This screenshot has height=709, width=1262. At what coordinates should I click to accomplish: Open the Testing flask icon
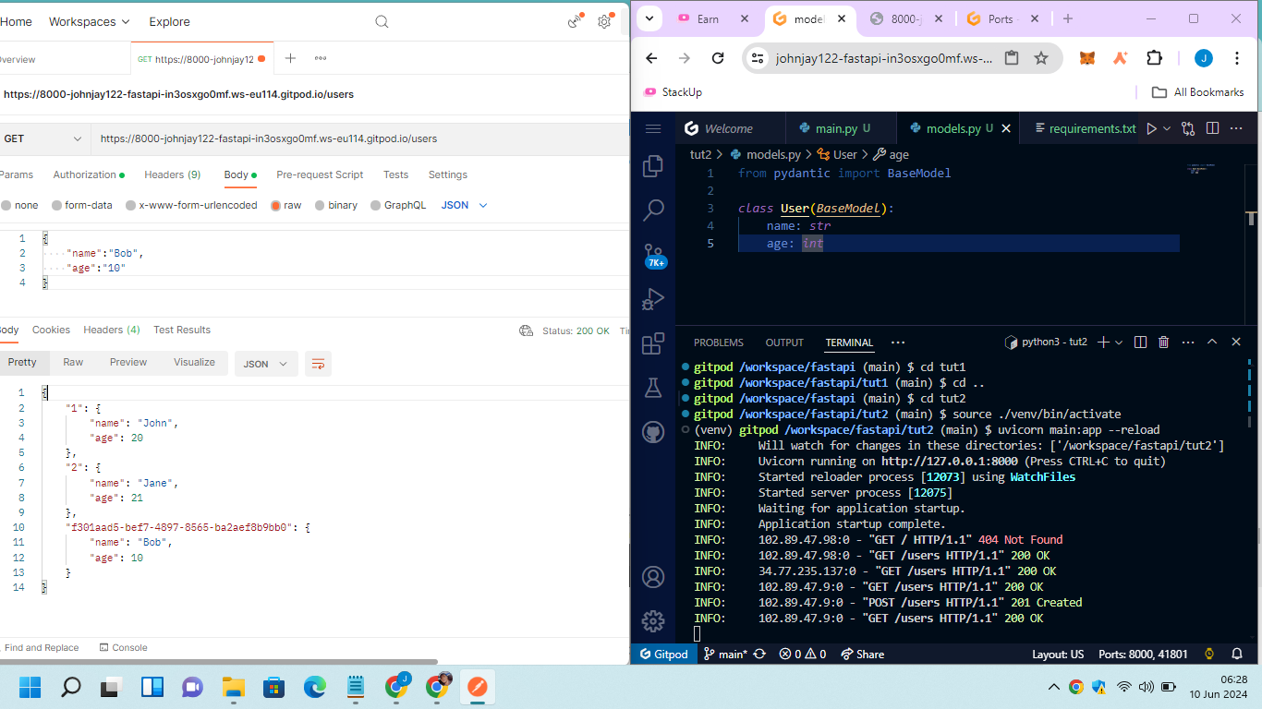pyautogui.click(x=653, y=388)
